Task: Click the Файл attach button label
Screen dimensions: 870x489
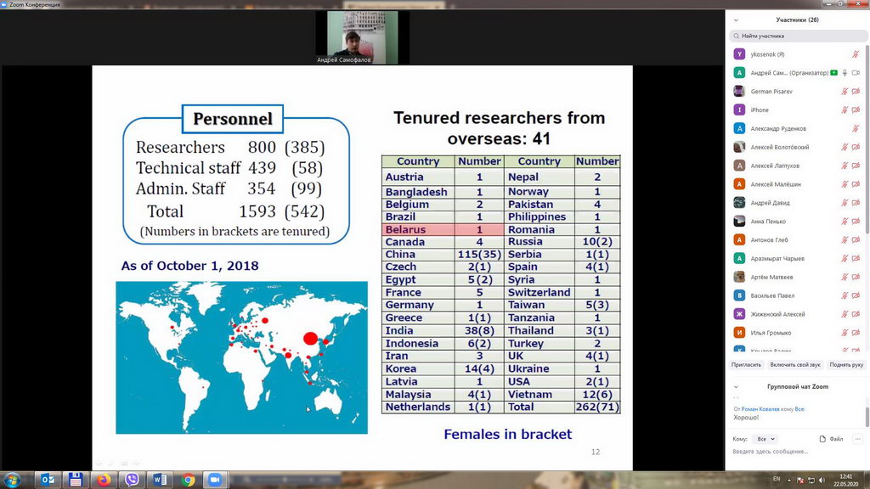Action: 836,439
